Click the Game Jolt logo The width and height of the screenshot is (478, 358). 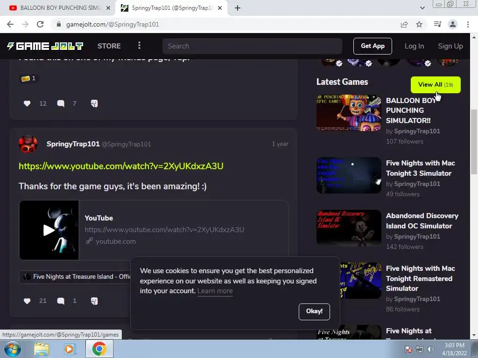(45, 46)
